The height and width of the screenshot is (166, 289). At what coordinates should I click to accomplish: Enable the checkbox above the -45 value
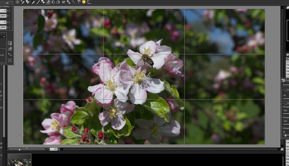286,90
